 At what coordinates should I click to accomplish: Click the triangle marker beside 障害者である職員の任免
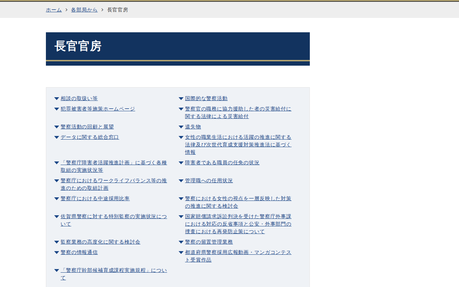click(181, 163)
